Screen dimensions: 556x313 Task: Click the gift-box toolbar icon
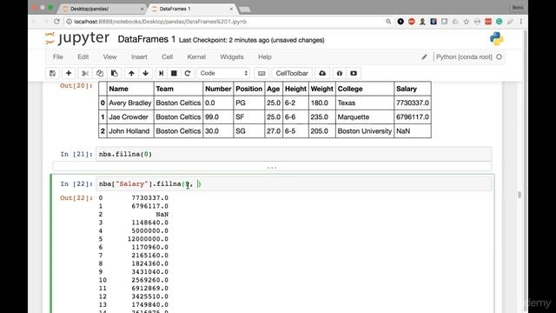tap(340, 73)
